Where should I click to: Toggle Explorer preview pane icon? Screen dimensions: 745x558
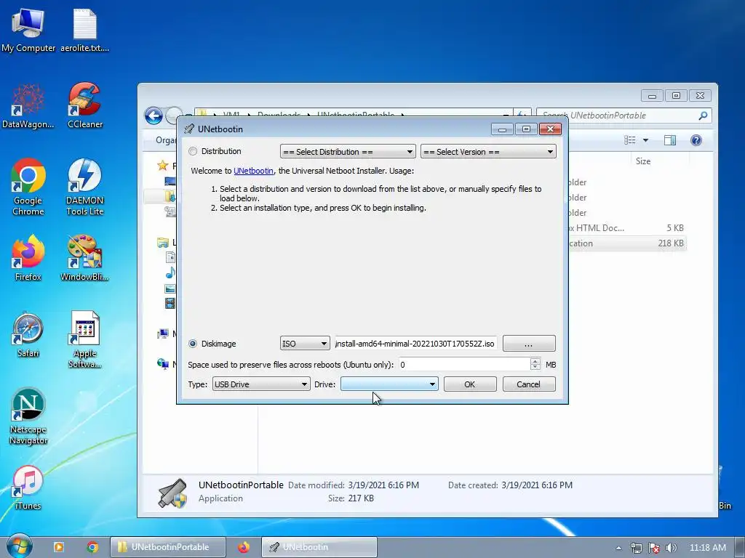pos(670,140)
